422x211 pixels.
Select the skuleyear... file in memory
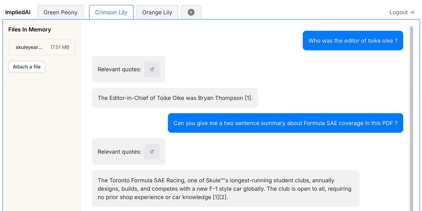[42, 47]
